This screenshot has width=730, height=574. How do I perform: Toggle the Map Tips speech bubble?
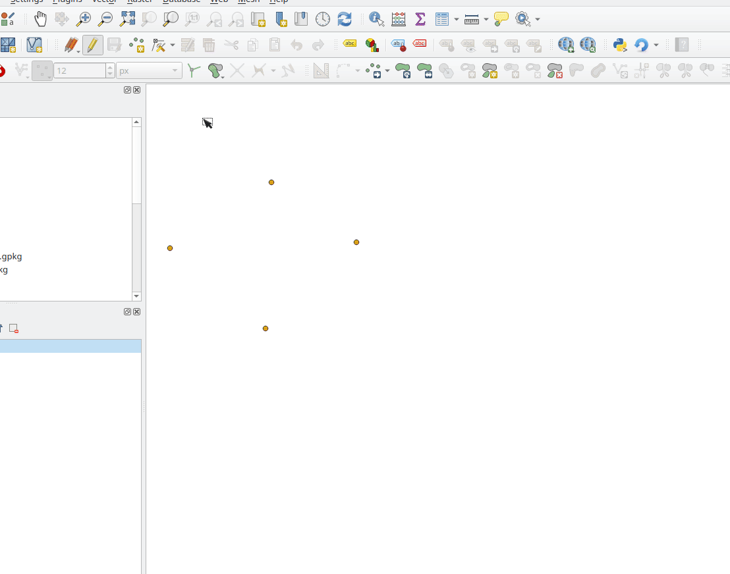point(501,19)
